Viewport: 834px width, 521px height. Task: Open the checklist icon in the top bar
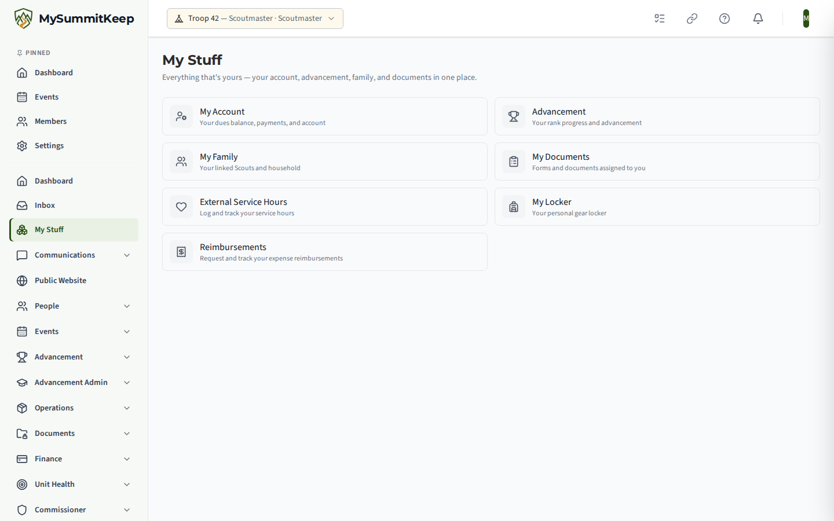tap(660, 19)
